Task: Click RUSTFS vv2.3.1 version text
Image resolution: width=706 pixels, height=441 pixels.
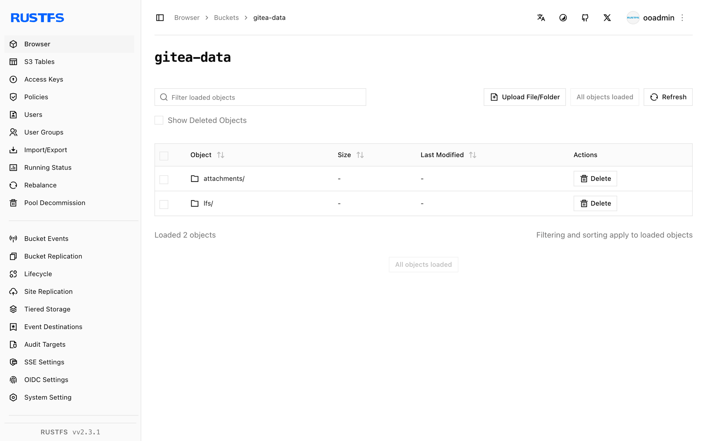Action: (70, 432)
